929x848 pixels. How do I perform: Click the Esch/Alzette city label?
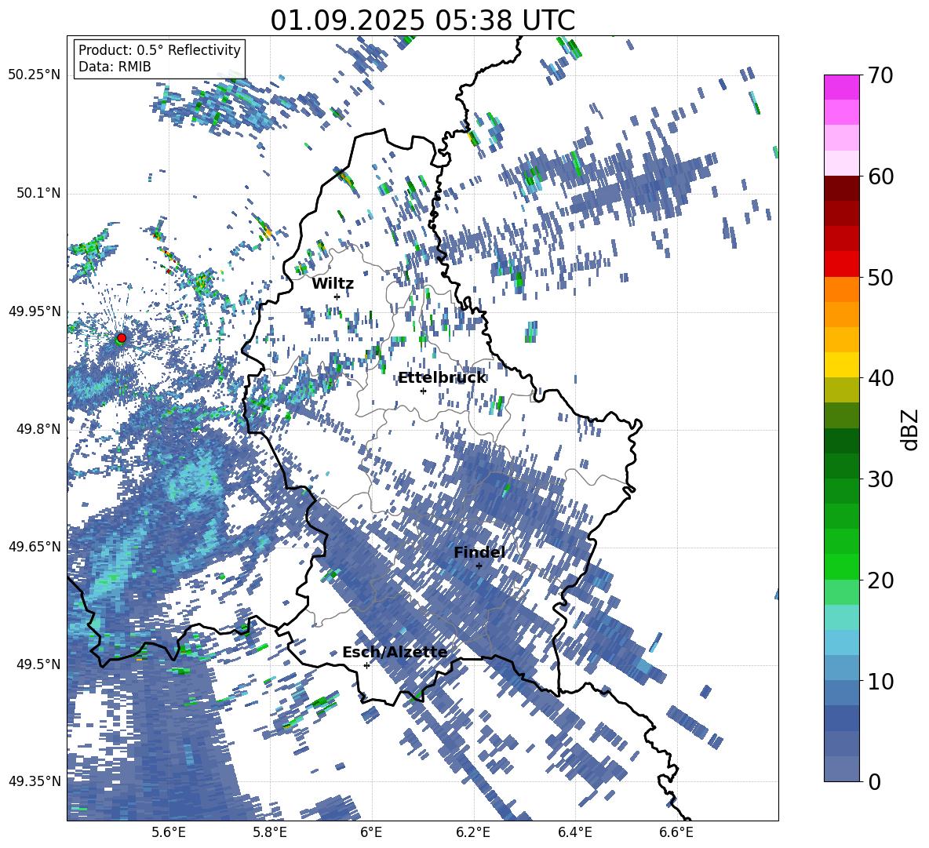tap(395, 652)
